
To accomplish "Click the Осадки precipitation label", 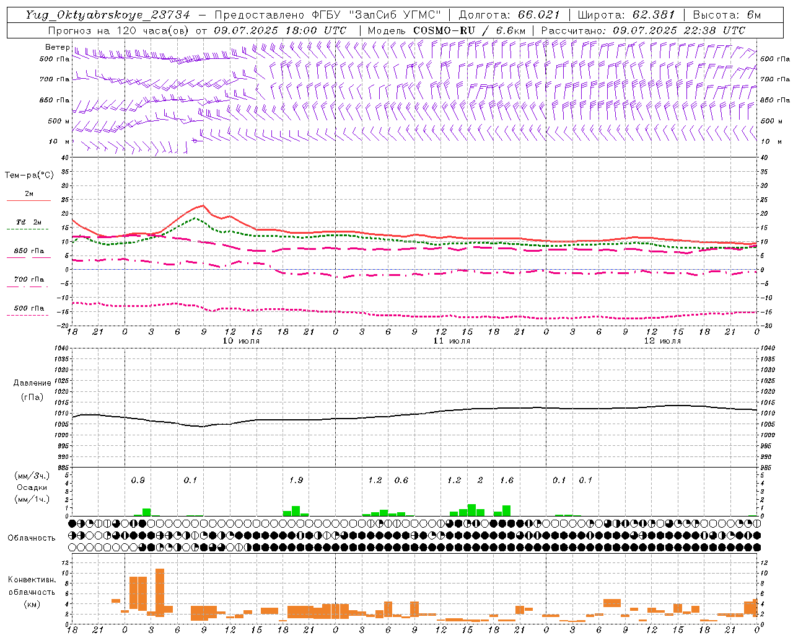I will 32,487.
